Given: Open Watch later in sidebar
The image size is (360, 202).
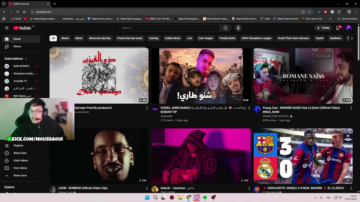Looking at the screenshot, I should [21, 153].
